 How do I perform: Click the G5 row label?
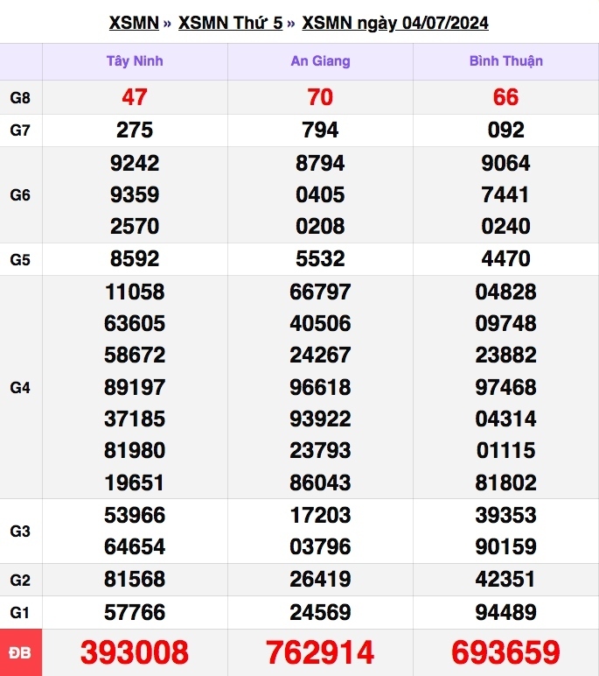(x=20, y=259)
